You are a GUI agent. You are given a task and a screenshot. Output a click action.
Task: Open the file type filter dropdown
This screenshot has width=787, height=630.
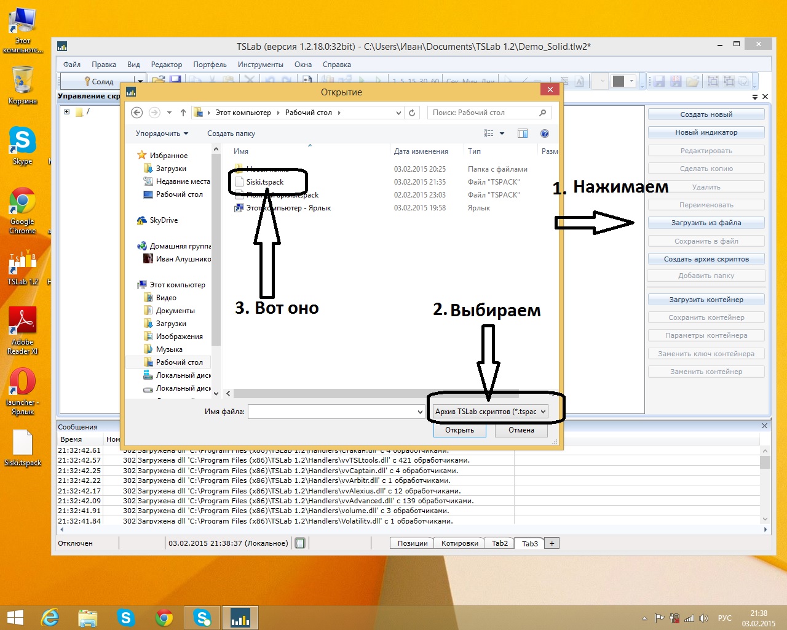tap(489, 412)
